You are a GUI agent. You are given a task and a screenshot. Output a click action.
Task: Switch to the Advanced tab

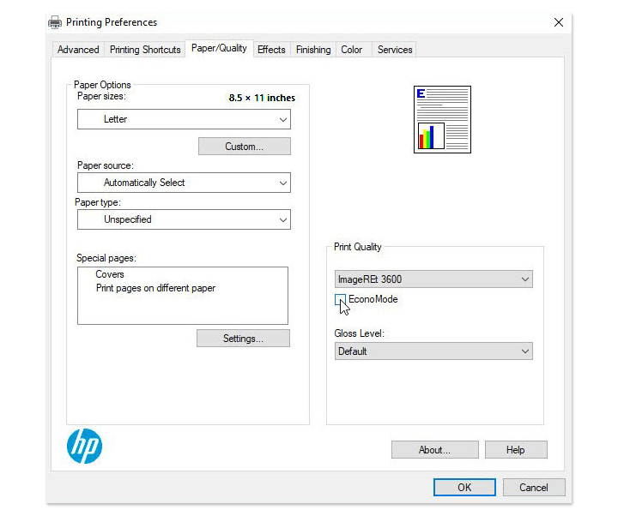(x=78, y=50)
